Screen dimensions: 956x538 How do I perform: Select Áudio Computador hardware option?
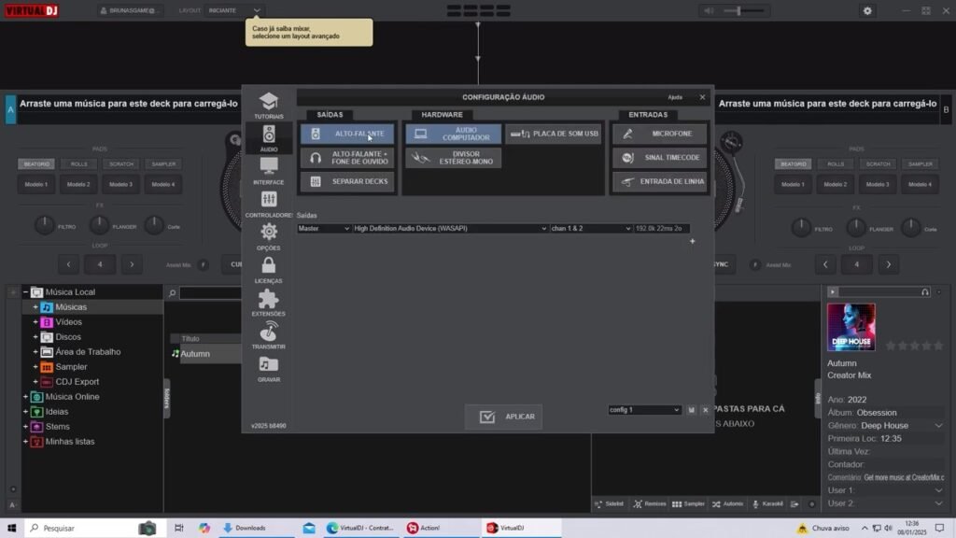tap(454, 134)
